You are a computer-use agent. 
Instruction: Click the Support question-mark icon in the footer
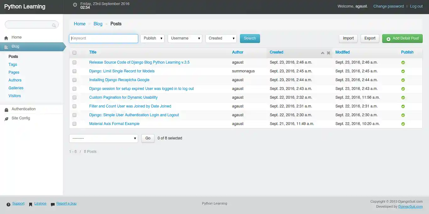point(8,204)
